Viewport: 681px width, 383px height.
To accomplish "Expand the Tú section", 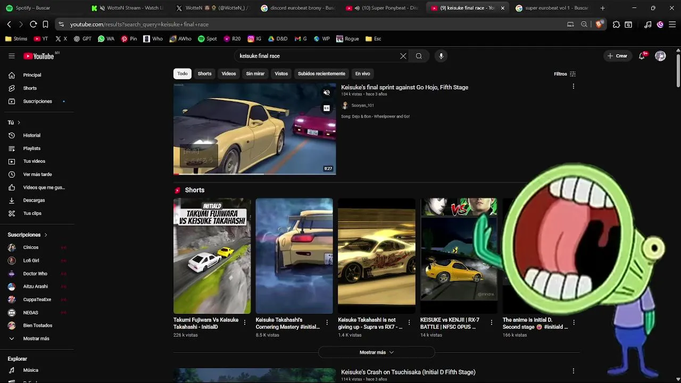I will (14, 122).
